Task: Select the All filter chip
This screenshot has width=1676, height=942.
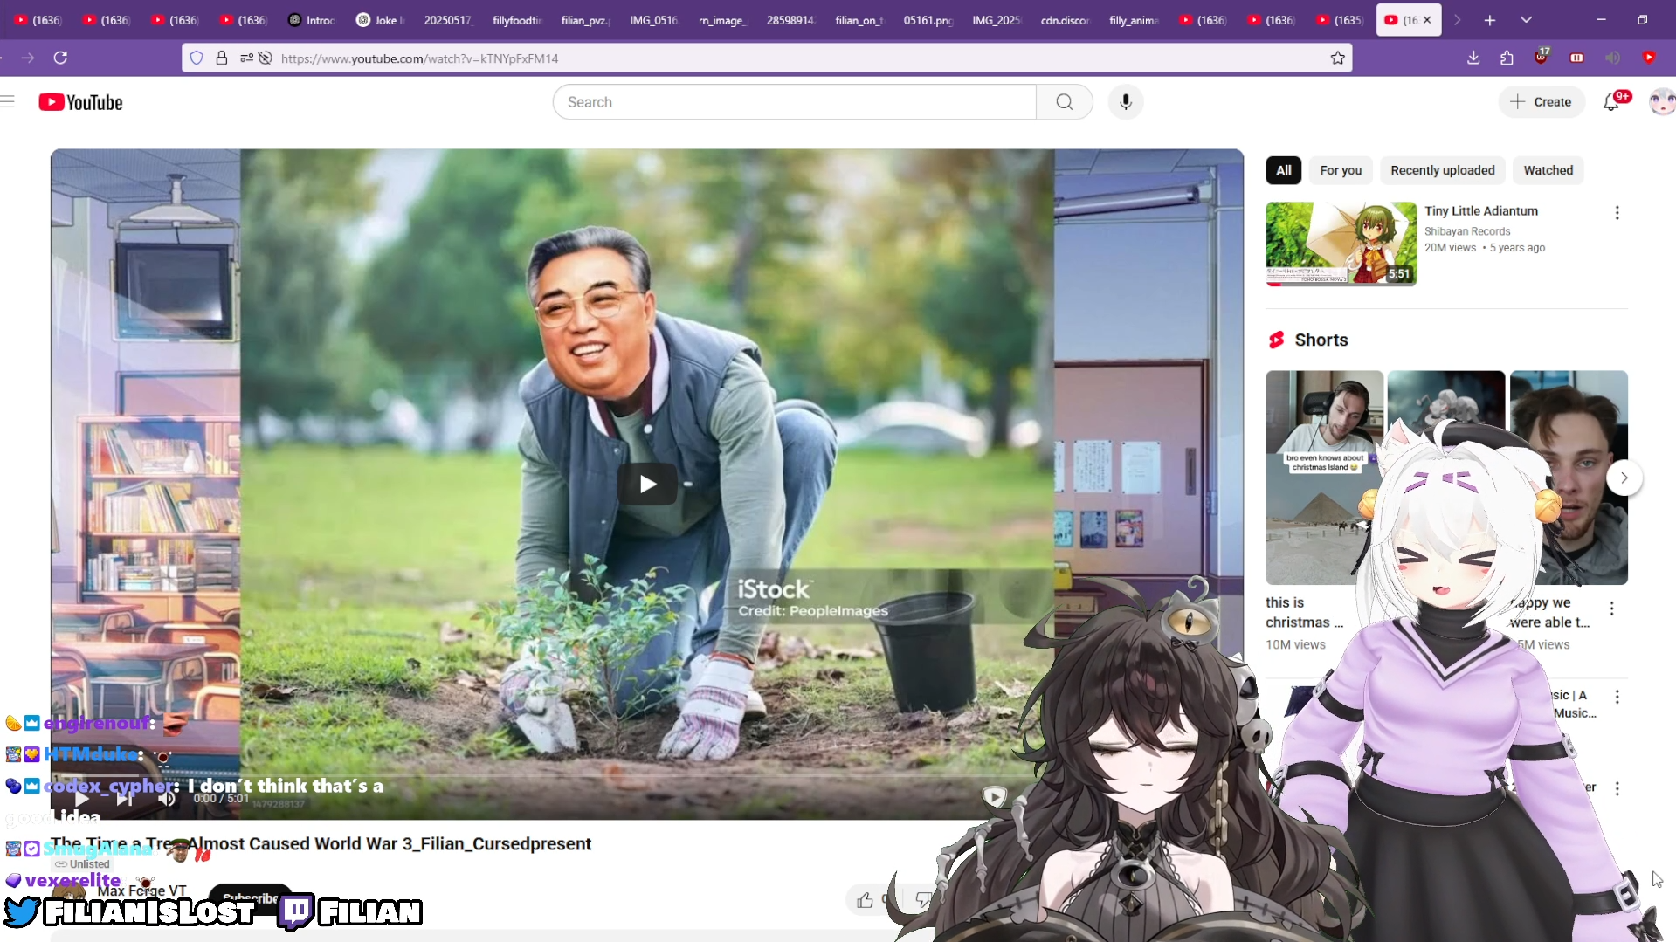Action: tap(1283, 170)
